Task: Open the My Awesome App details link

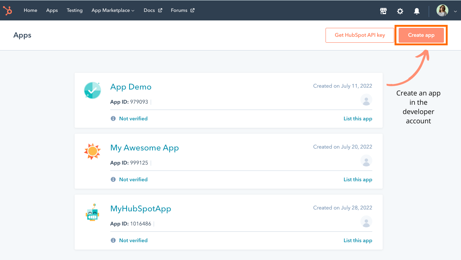Action: (144, 147)
